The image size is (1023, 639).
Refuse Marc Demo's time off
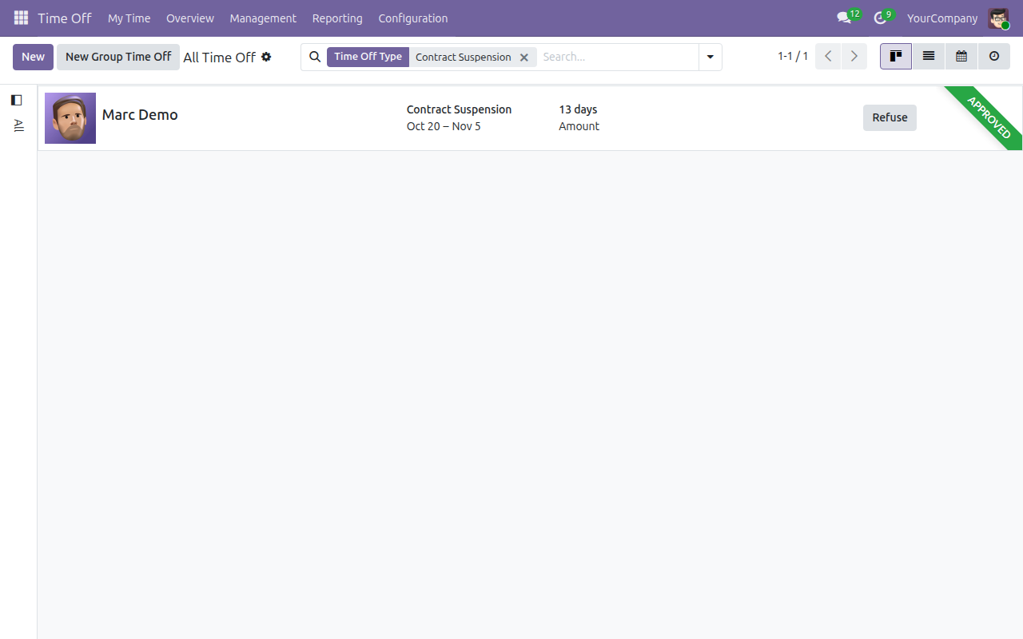pyautogui.click(x=890, y=117)
